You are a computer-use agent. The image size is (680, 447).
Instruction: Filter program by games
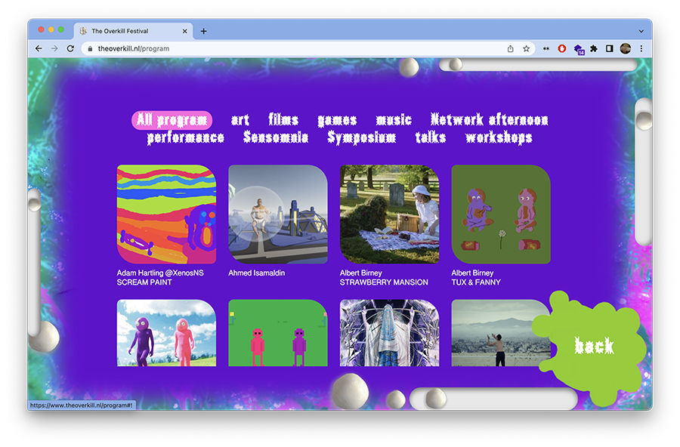click(x=337, y=120)
